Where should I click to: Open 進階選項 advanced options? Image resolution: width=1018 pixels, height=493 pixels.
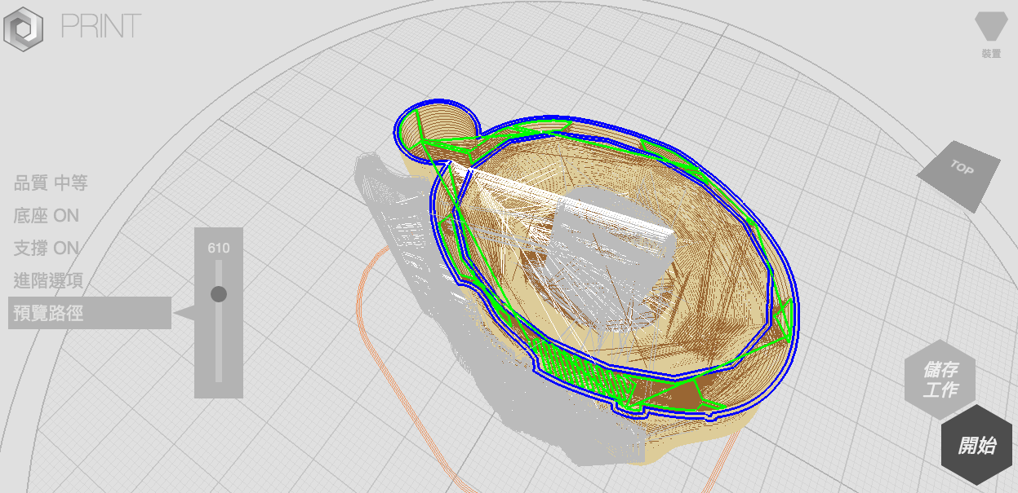[48, 281]
